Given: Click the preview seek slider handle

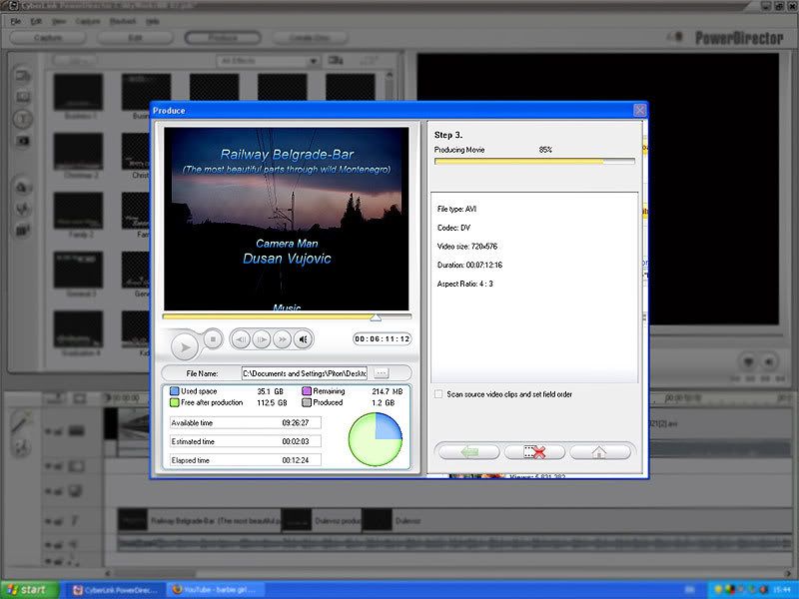Looking at the screenshot, I should [x=376, y=317].
